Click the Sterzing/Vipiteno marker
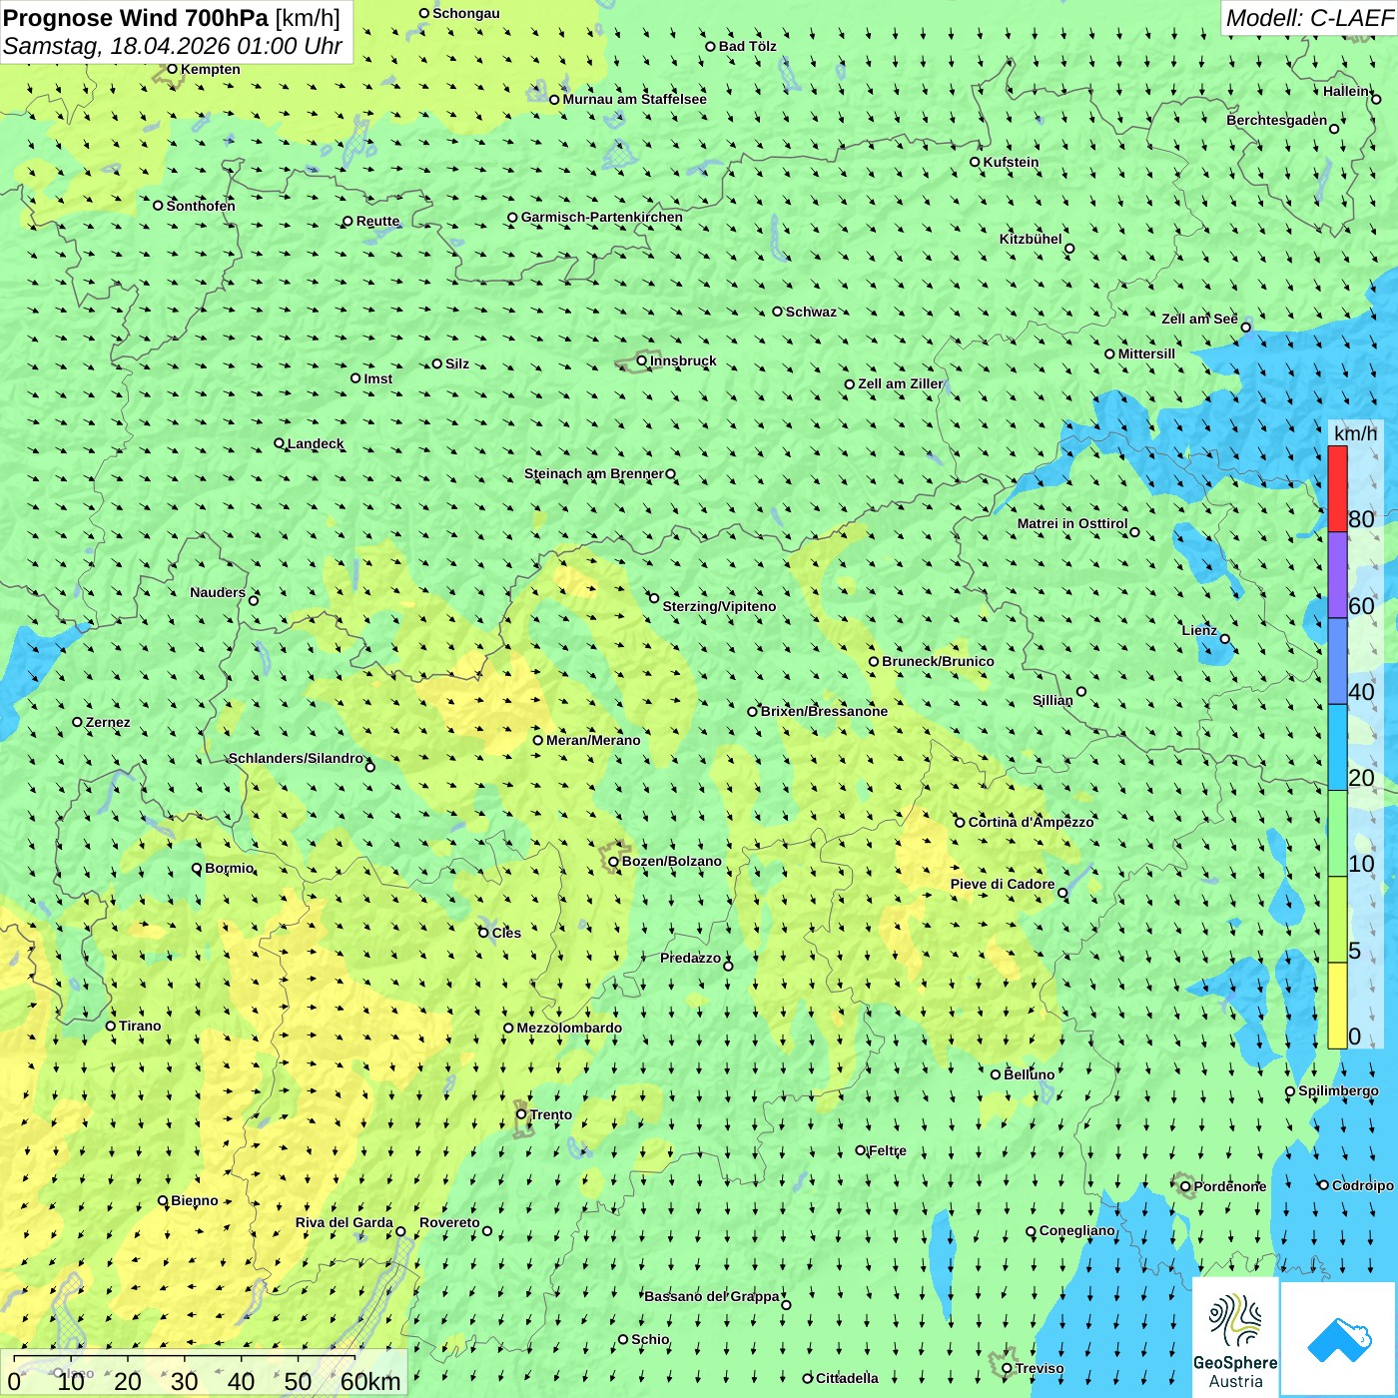 pos(654,598)
